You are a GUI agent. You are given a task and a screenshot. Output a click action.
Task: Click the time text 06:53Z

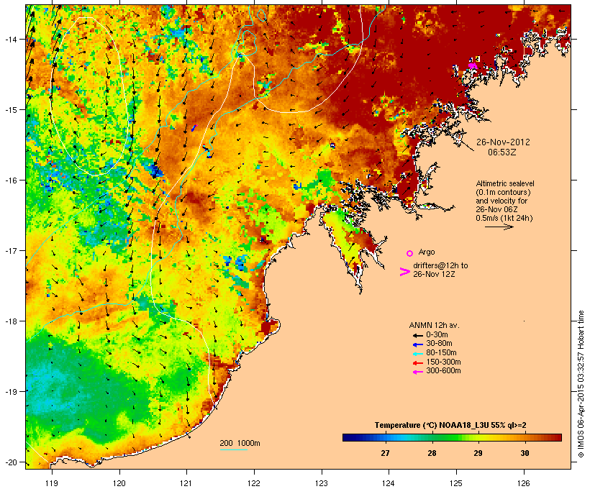click(502, 152)
